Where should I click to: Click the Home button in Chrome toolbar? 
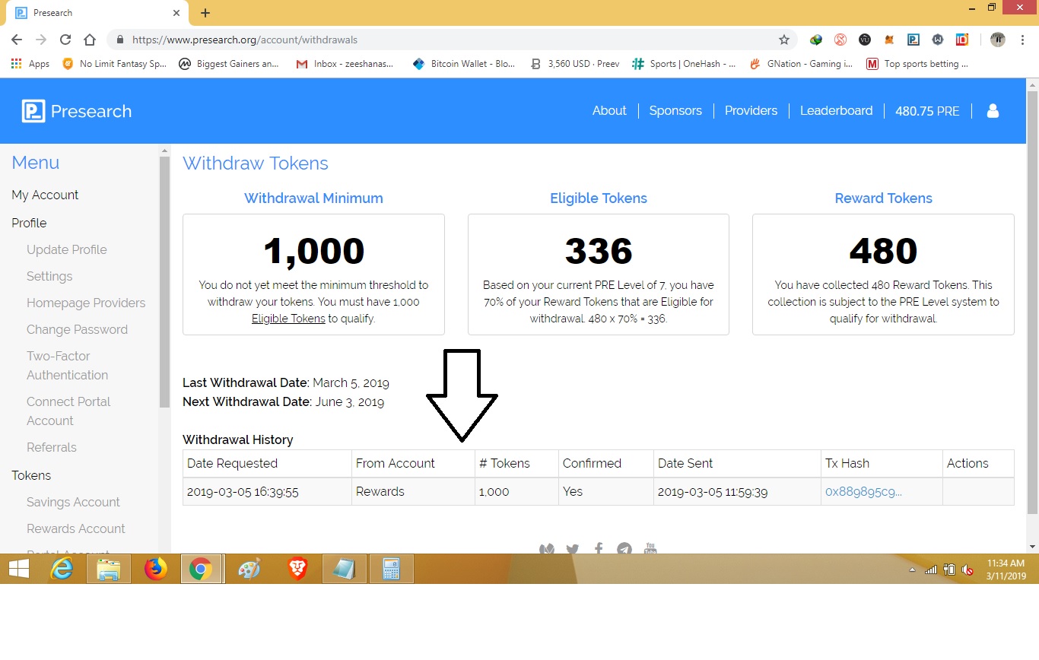(90, 40)
